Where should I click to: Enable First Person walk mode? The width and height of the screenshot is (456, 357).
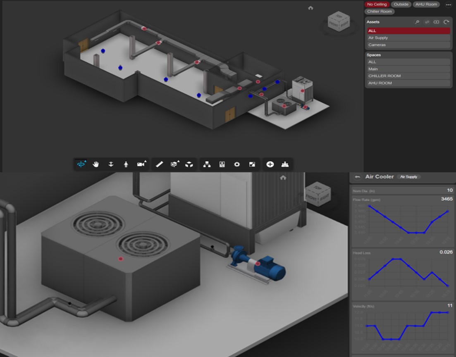point(126,164)
